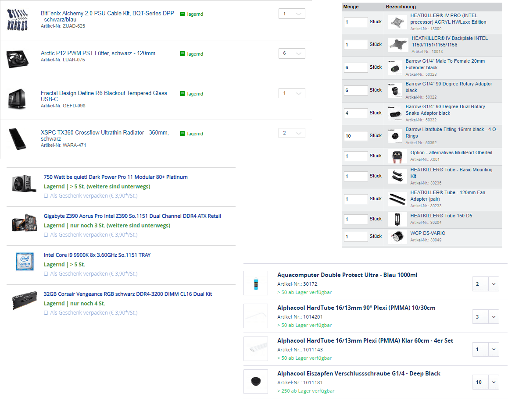
Task: Click be quiet! power supply thumbnail
Action: 24,184
